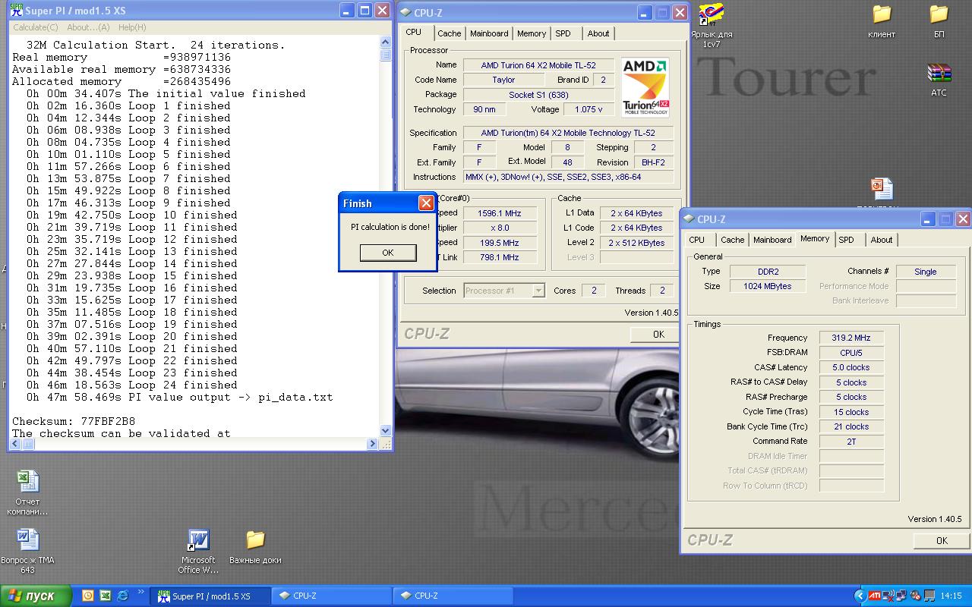Select About tab in front CPU-Z memory window
Screen dimensions: 972x607
tap(882, 240)
